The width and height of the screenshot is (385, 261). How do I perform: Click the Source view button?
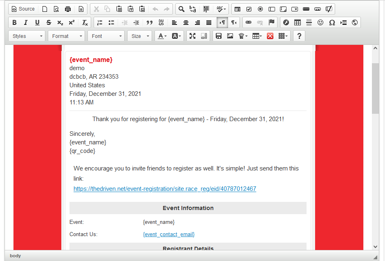(23, 9)
